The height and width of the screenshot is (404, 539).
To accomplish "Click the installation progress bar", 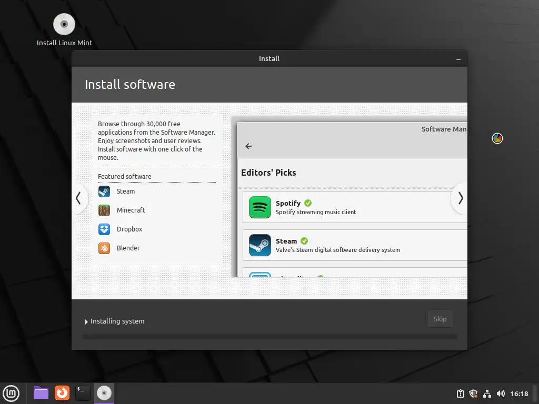I will [269, 337].
